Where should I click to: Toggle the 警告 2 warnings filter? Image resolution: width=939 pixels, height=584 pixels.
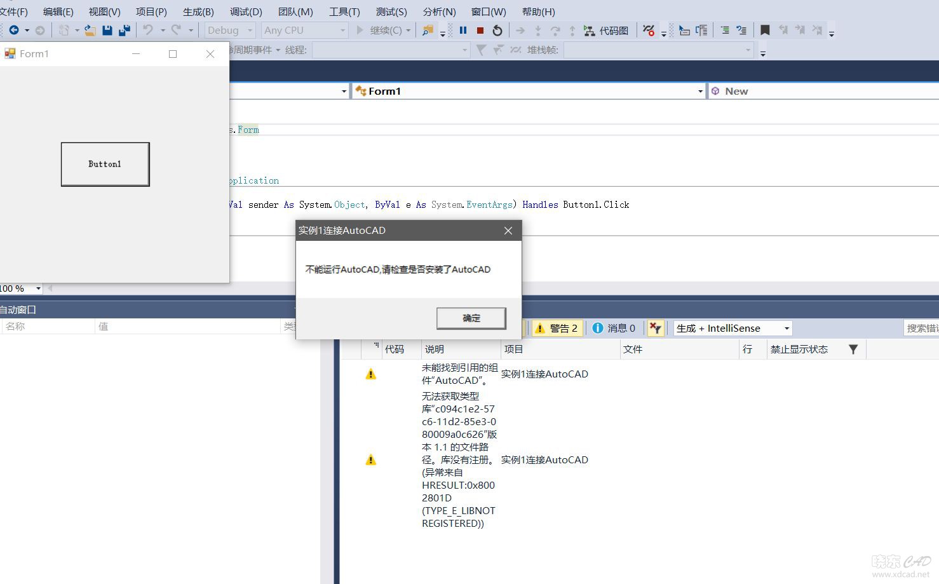pos(557,328)
